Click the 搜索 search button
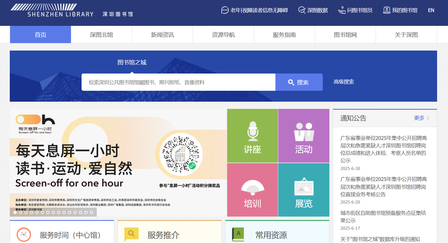Screen dimensions: 448x243 point(299,82)
